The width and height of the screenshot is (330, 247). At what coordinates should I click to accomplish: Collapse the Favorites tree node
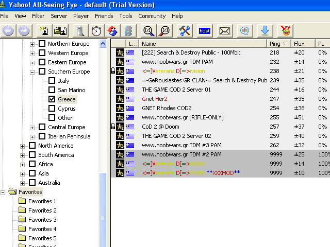tap(3, 192)
